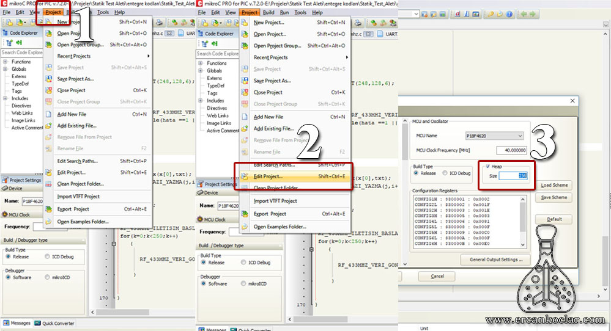The height and width of the screenshot is (331, 611).
Task: Expand the editor tab list chevron below the toolbar
Action: [x=606, y=25]
